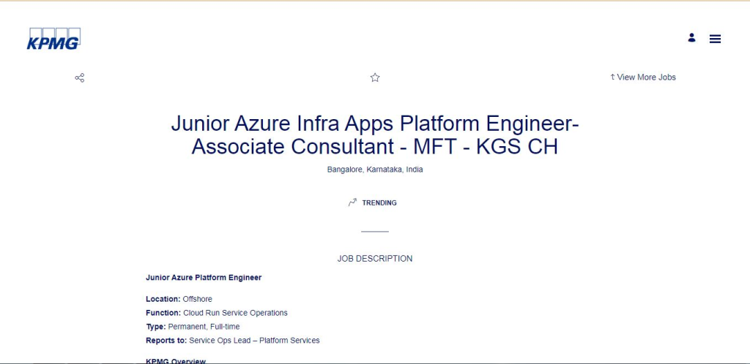Click the Location: Offshore line
750x364 pixels.
(x=179, y=299)
